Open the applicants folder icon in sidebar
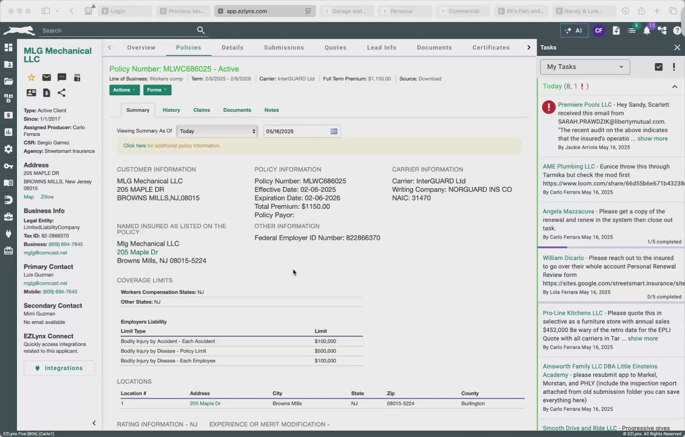This screenshot has width=685, height=437. click(9, 64)
